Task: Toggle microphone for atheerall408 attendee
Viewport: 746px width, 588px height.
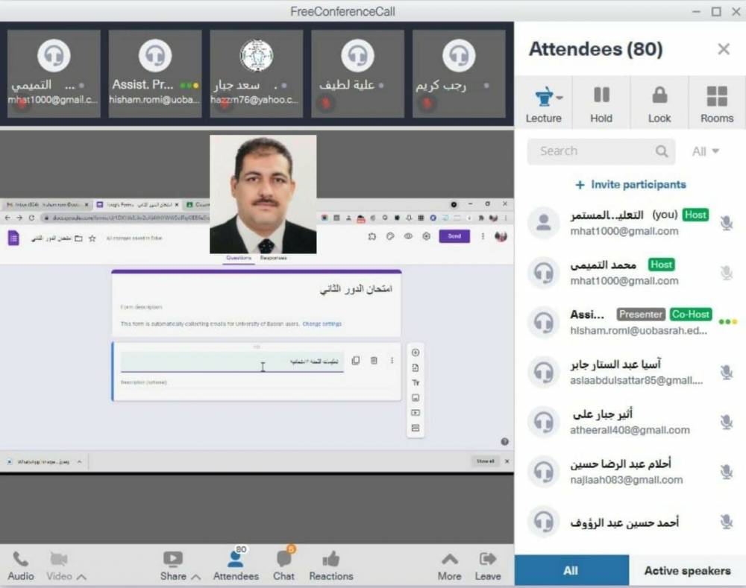Action: point(726,422)
